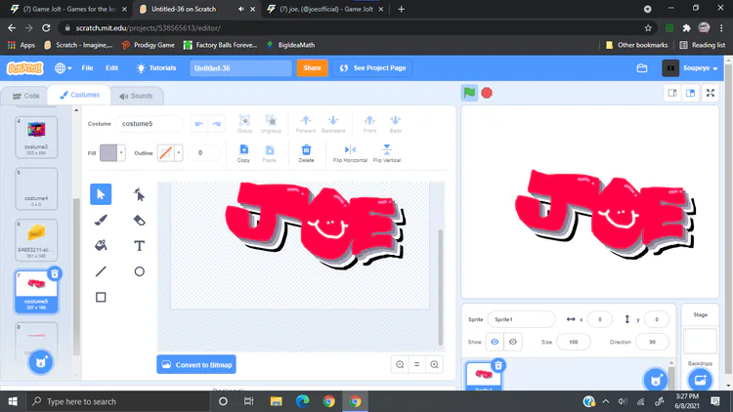Click the green flag to run
Screen dimensions: 733x412
[469, 93]
